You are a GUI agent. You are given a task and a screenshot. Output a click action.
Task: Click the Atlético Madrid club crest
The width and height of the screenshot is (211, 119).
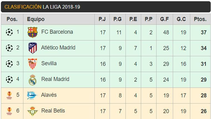[32, 48]
